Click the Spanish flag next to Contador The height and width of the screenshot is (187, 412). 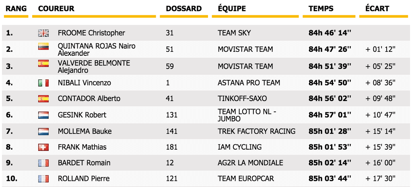tap(43, 99)
